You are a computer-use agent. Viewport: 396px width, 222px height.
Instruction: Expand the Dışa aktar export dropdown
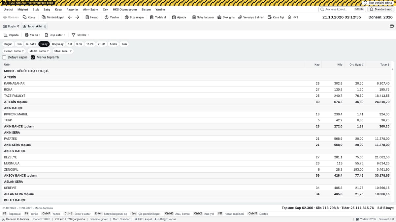[55, 35]
